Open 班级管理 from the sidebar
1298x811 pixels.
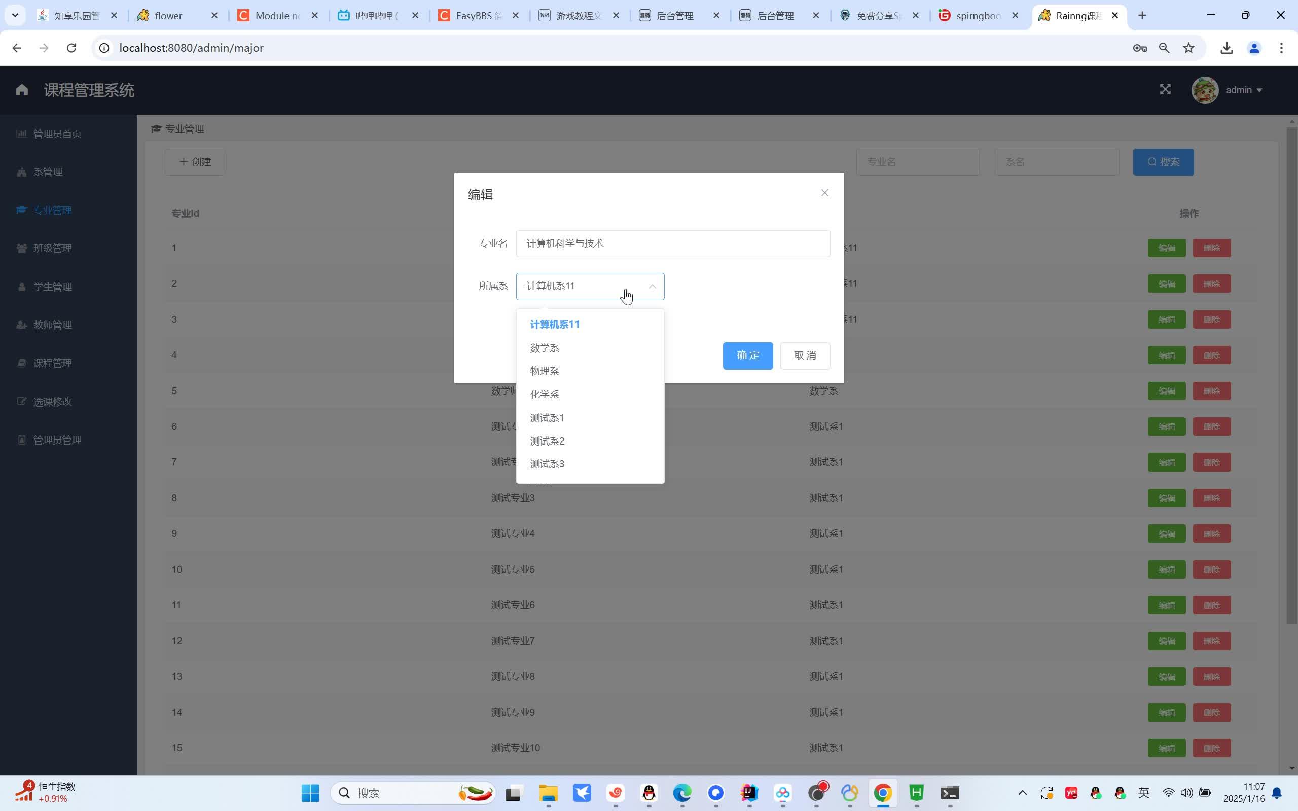coord(53,248)
